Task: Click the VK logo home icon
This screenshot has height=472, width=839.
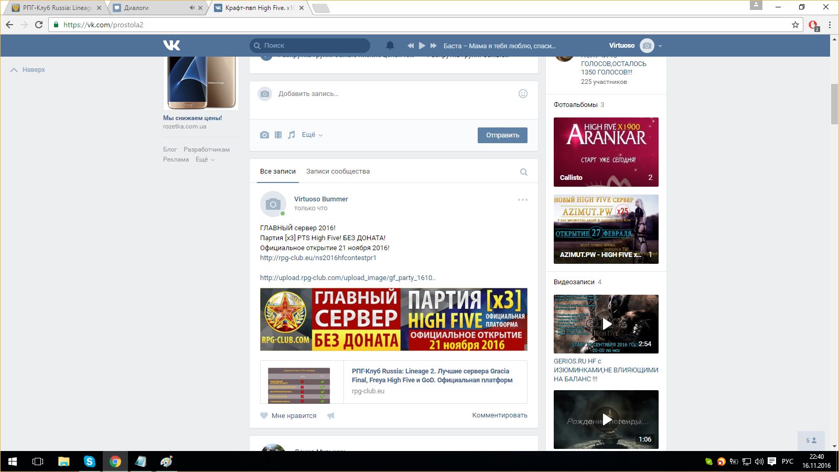Action: coord(171,46)
